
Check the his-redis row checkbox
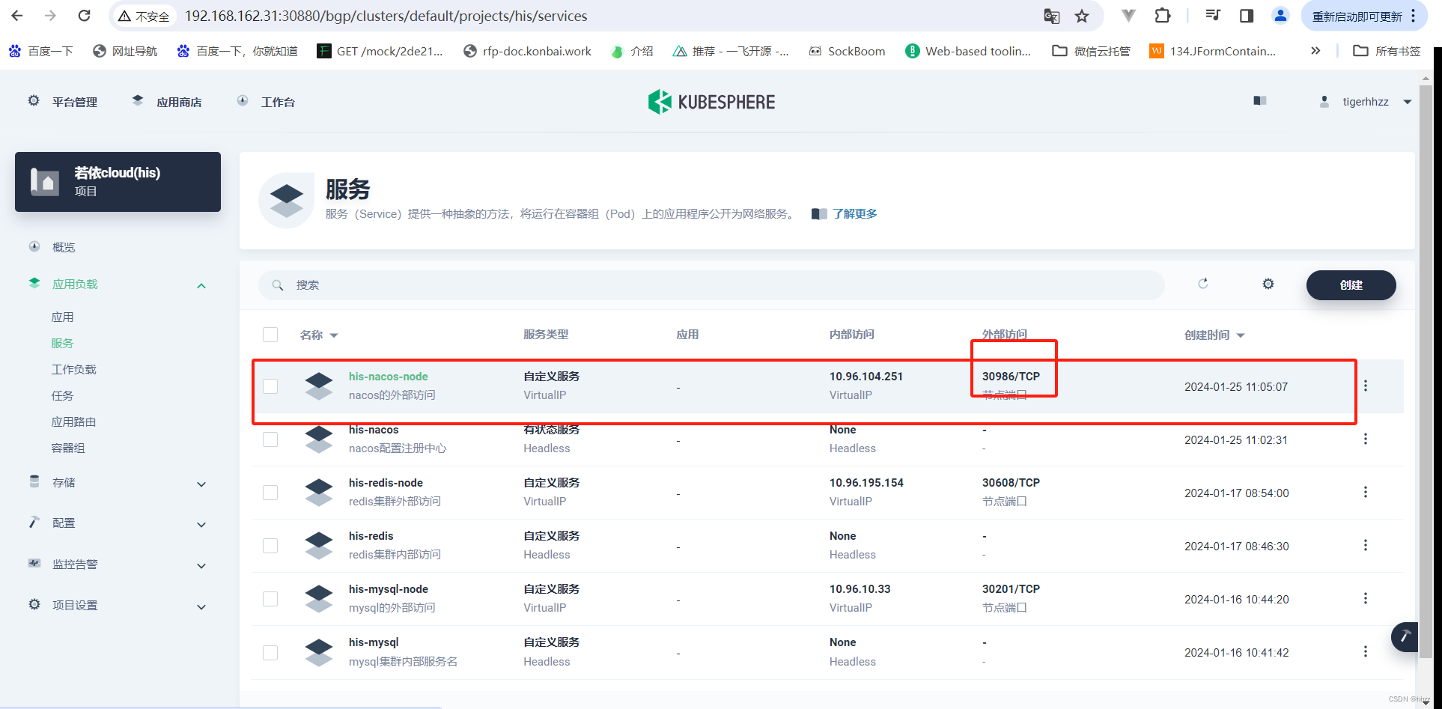click(270, 546)
